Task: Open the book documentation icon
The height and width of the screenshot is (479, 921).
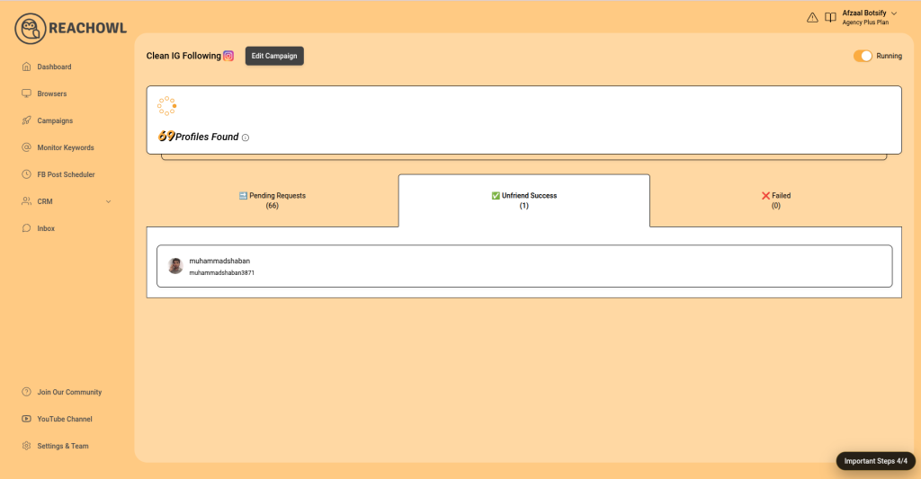Action: pos(830,17)
